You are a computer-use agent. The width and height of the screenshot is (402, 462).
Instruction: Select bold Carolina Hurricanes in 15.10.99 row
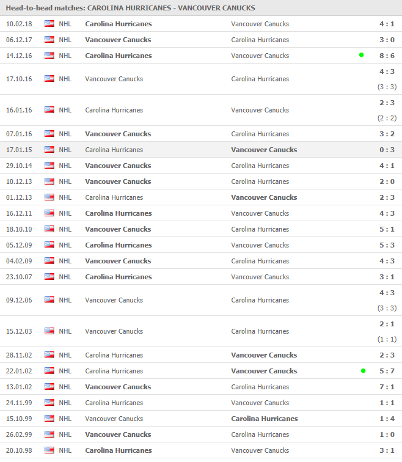(x=265, y=419)
